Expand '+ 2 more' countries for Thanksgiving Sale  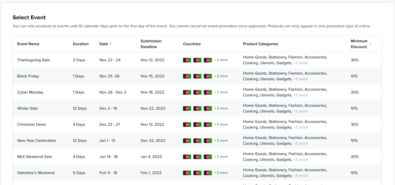(x=221, y=60)
